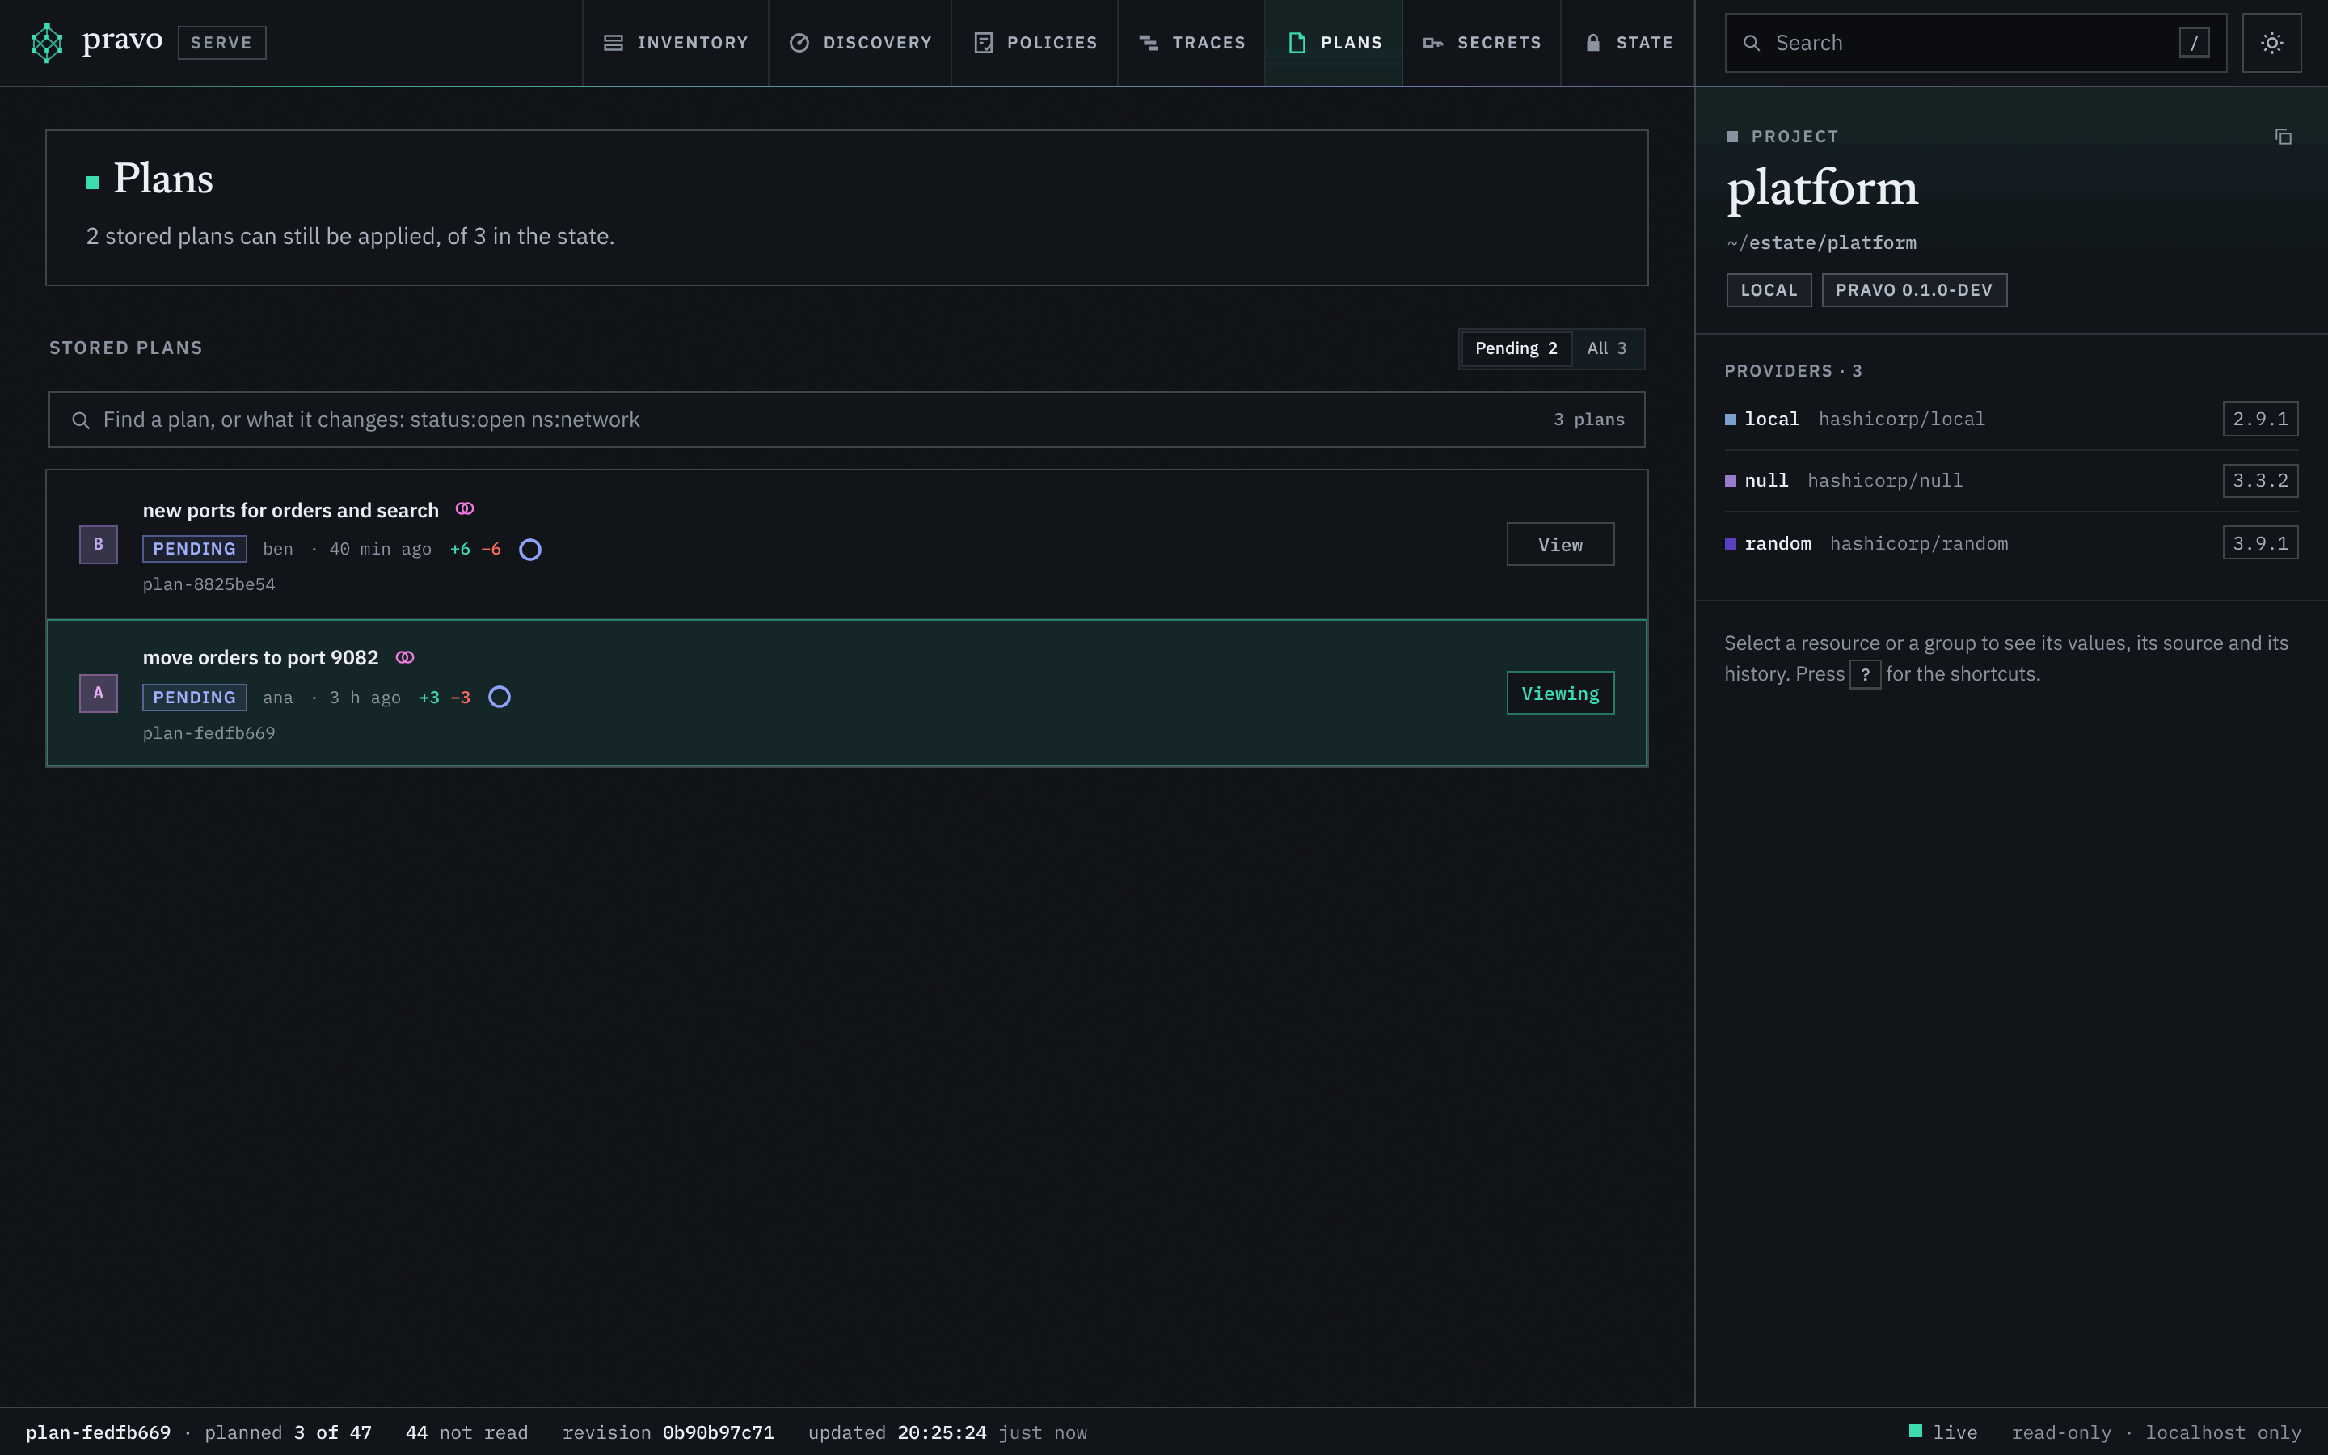Focus the 'Find a plan' filter field

click(846, 420)
